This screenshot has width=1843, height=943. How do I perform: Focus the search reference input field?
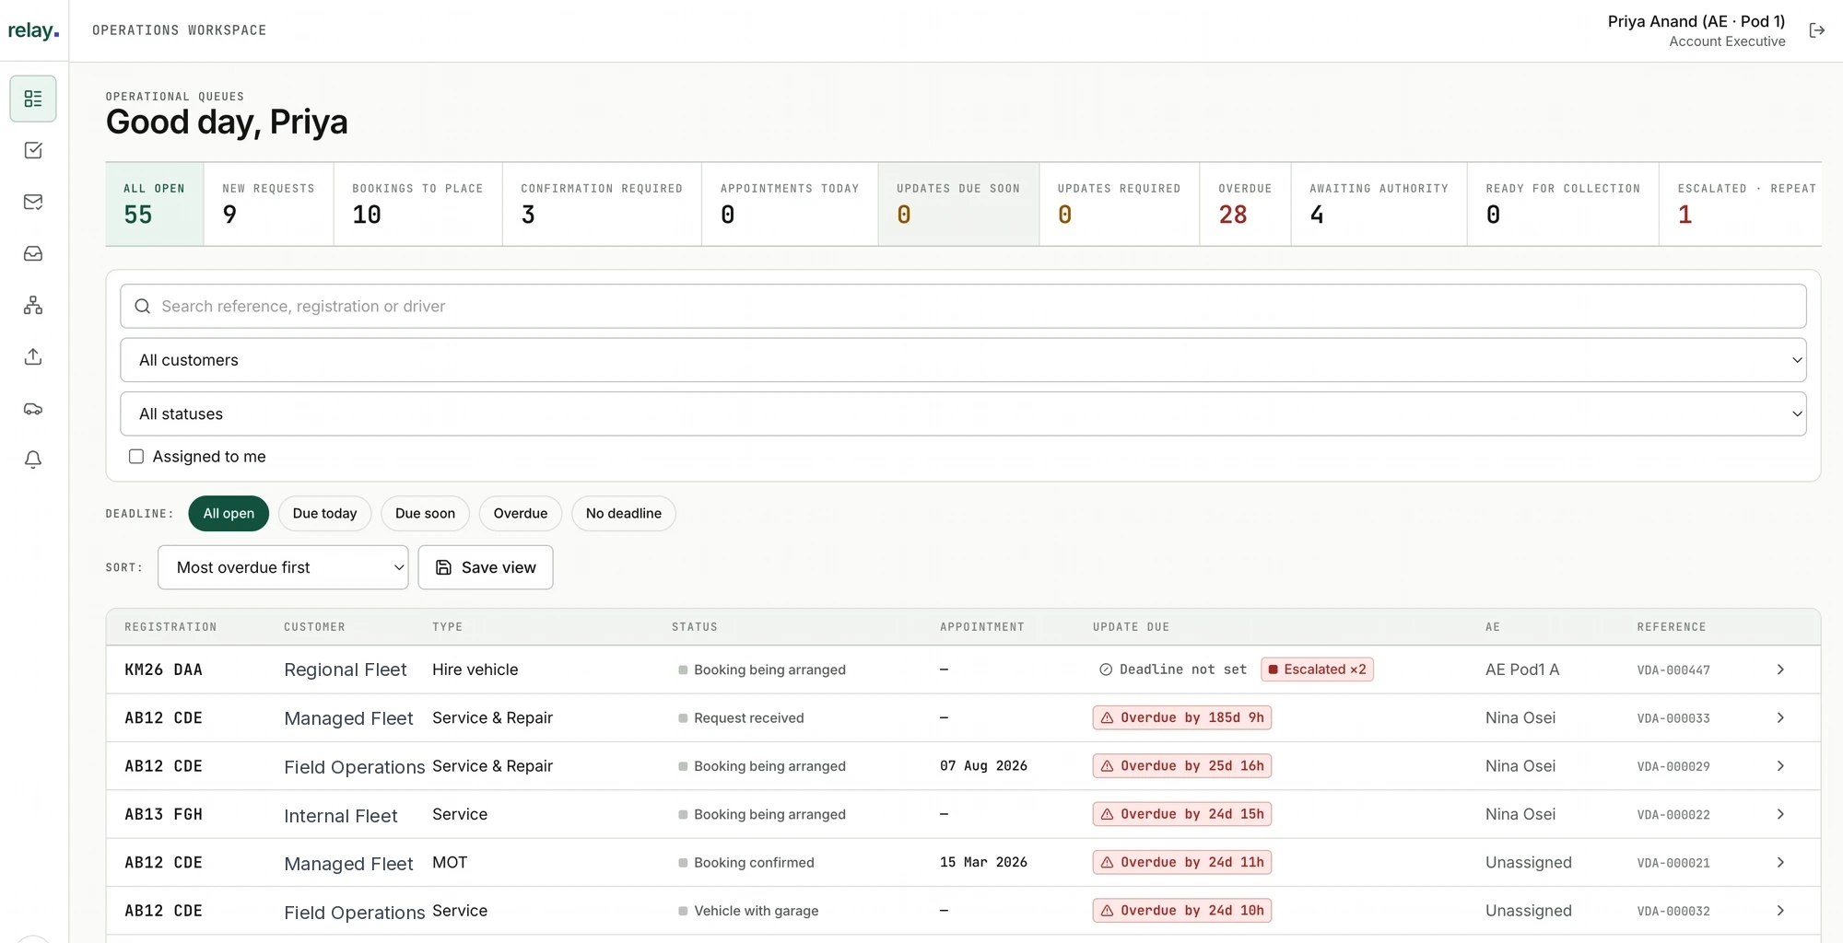(x=963, y=306)
